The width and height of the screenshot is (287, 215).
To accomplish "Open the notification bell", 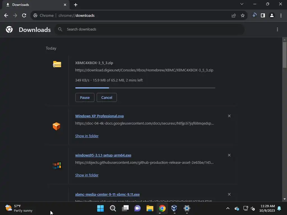I will click(x=279, y=208).
